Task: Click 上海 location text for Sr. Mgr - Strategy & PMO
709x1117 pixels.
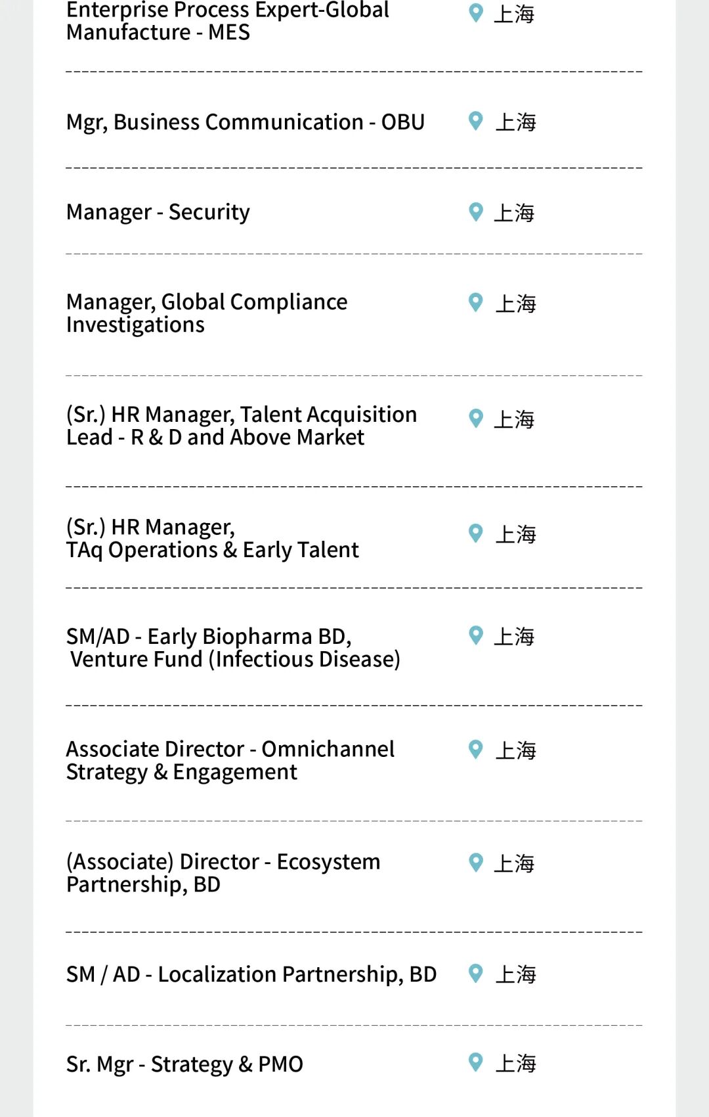Action: click(515, 1063)
